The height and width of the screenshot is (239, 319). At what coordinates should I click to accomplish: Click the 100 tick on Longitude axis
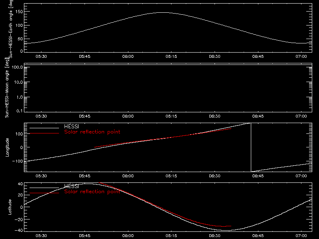19,134
